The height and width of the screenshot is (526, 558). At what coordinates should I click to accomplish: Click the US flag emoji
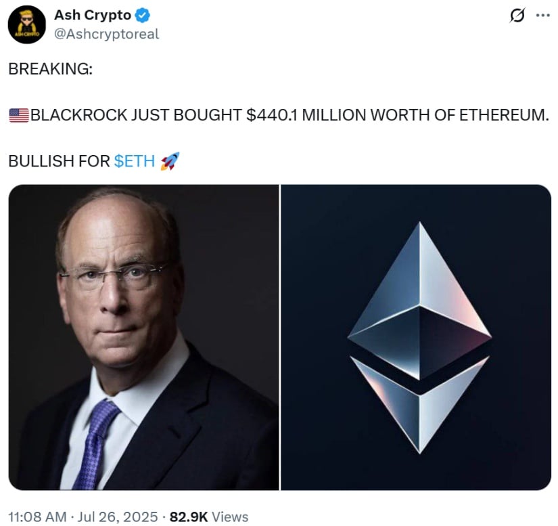(x=19, y=115)
